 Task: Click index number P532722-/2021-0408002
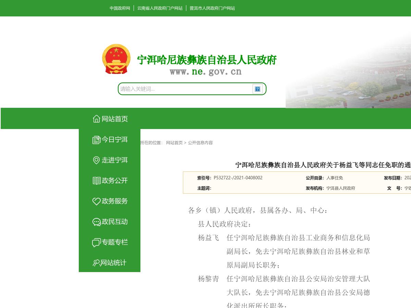tap(238, 178)
